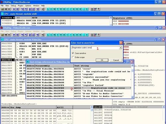Click Cancel in the search text dialog
166x124 pixels.
click(x=116, y=60)
